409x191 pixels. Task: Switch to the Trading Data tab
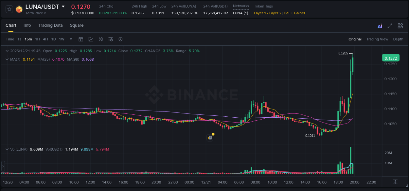(x=50, y=25)
